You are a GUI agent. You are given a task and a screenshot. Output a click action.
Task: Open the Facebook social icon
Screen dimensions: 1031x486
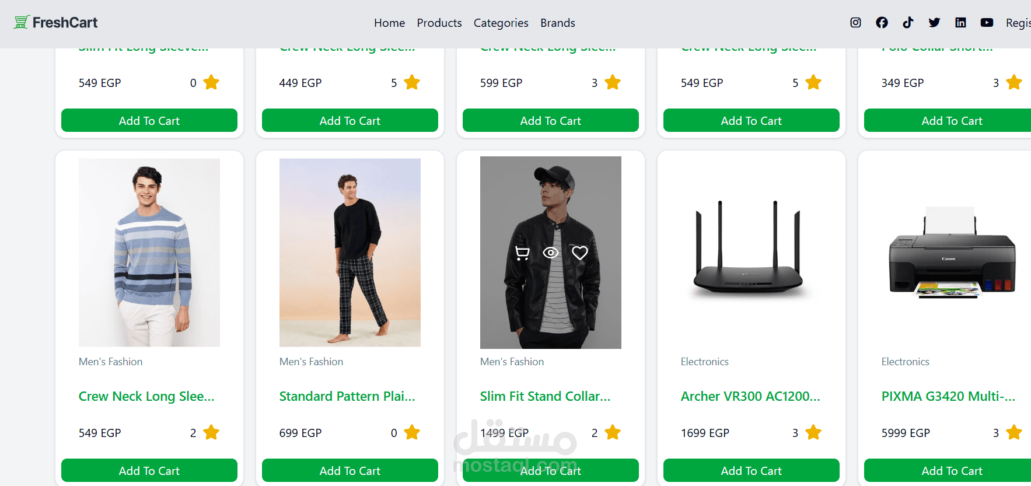click(882, 23)
